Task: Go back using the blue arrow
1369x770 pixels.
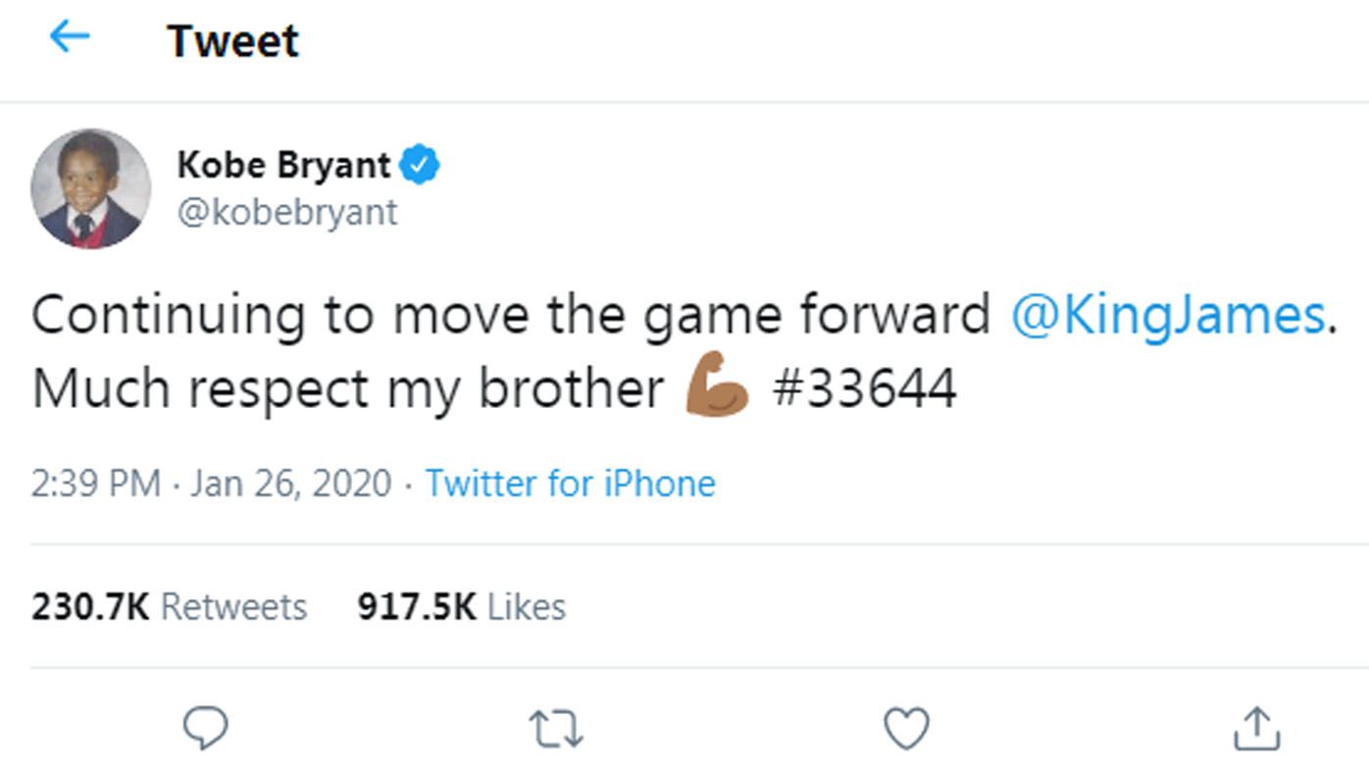Action: pyautogui.click(x=69, y=37)
